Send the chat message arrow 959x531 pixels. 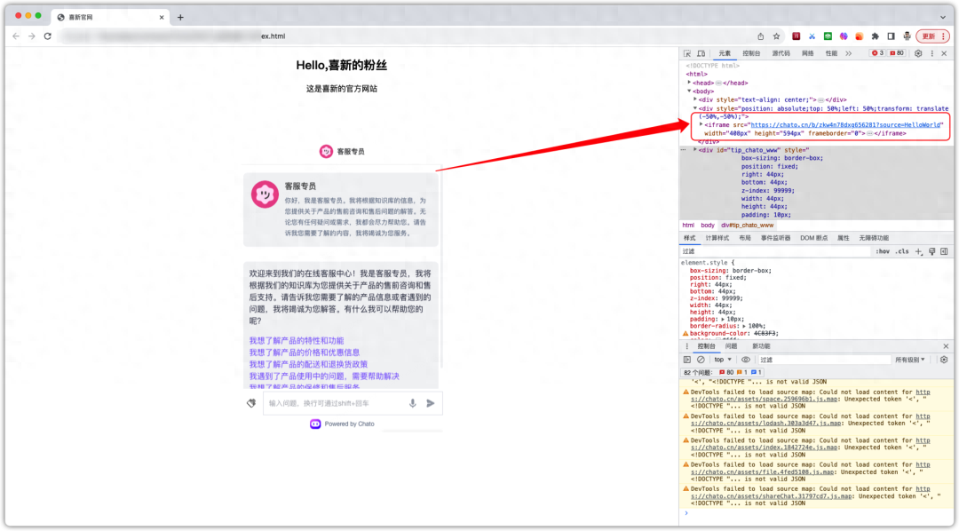(x=431, y=403)
